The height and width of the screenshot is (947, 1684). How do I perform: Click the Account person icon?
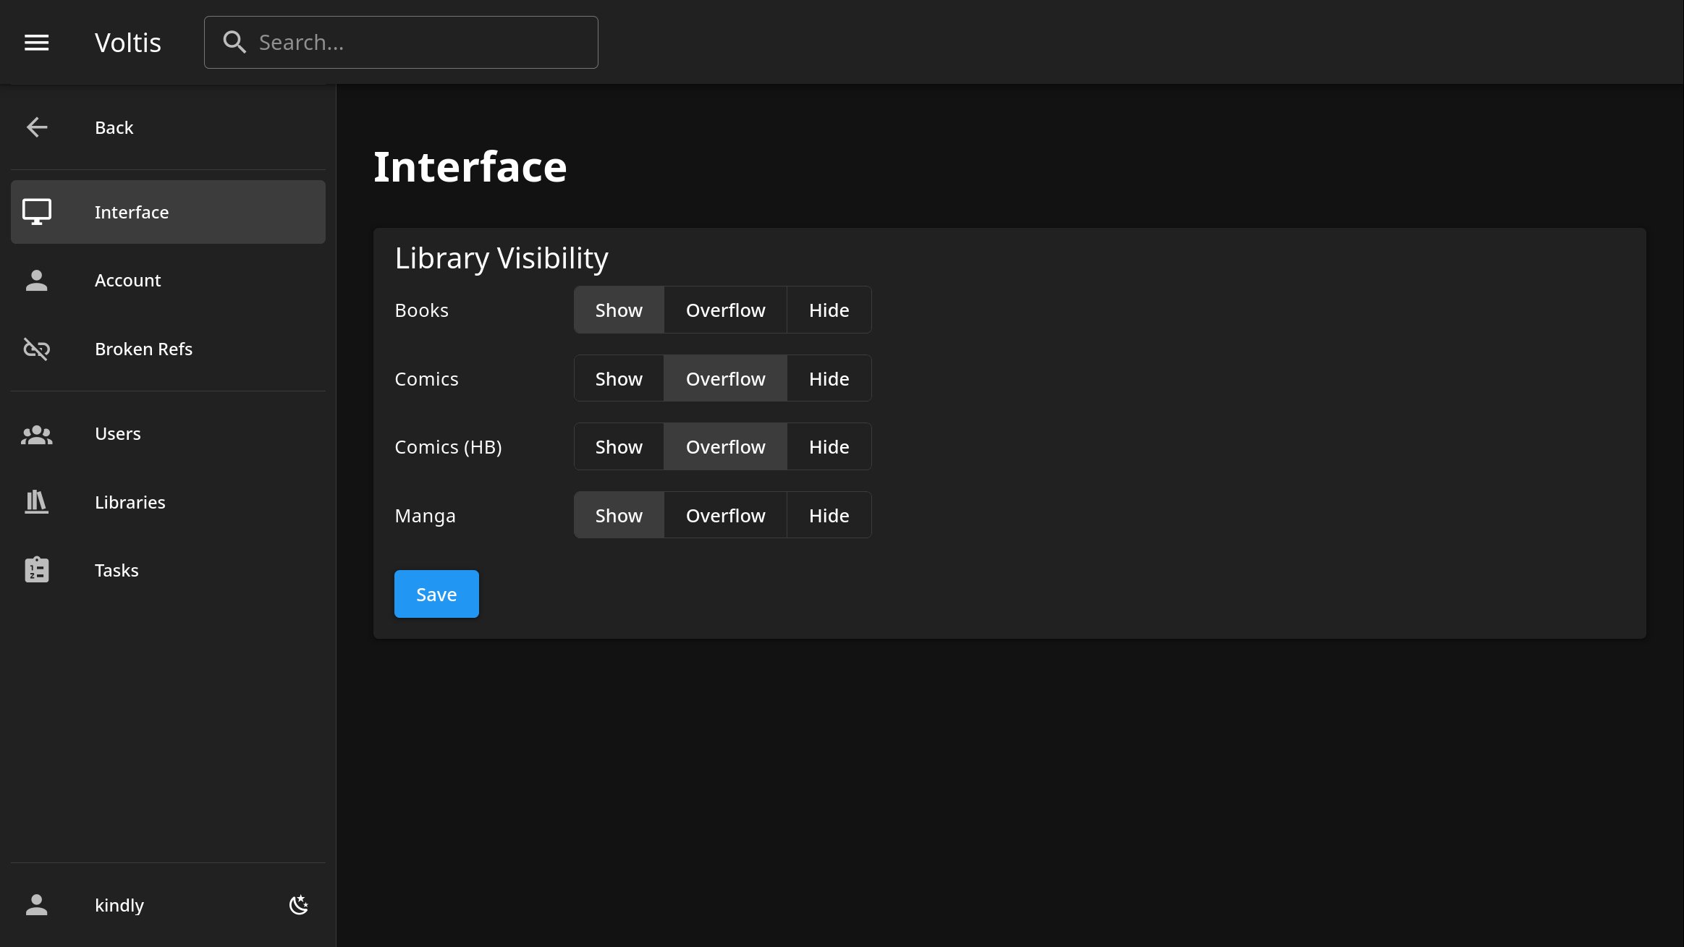pyautogui.click(x=36, y=280)
